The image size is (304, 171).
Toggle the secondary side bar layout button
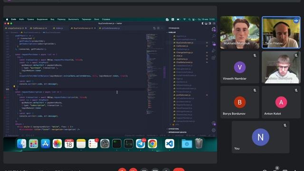pos(209,23)
